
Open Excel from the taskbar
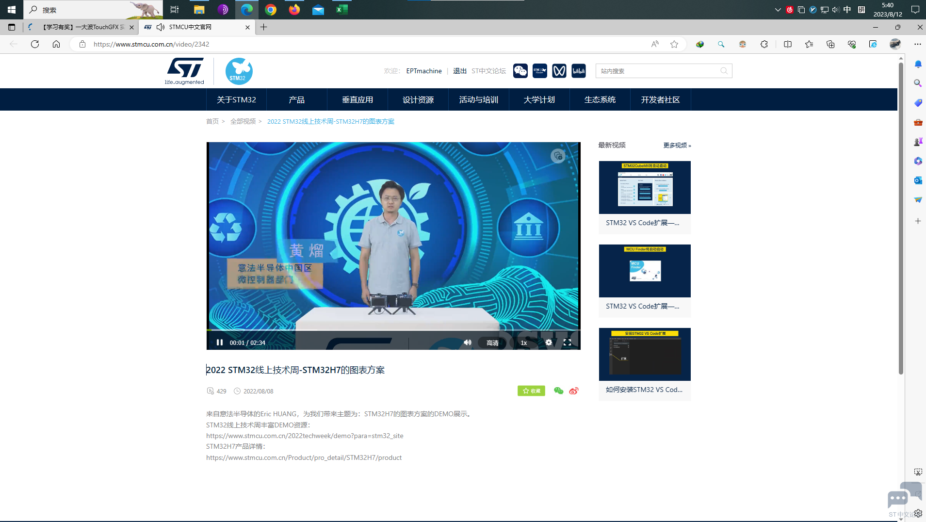click(341, 10)
